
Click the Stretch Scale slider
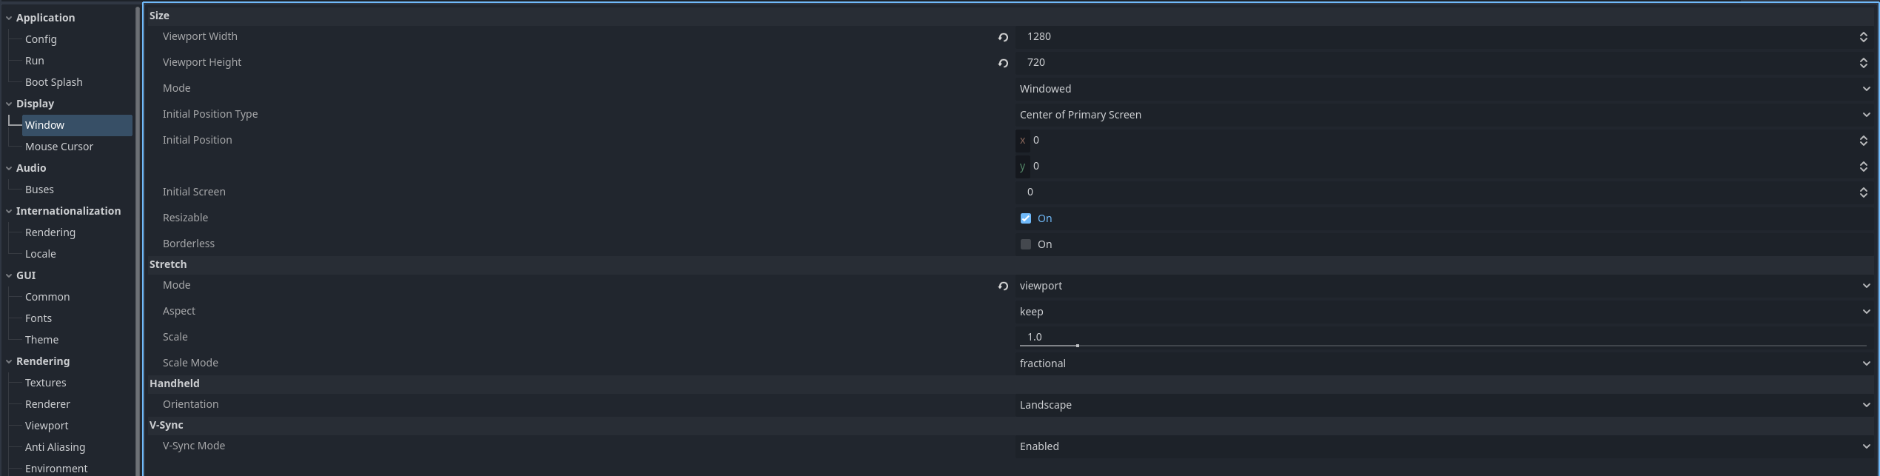(x=1442, y=345)
